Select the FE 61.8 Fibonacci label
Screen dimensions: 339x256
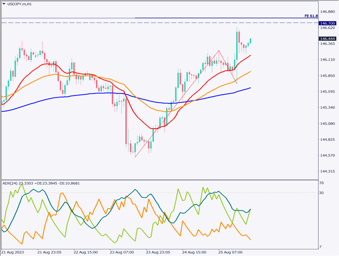310,16
